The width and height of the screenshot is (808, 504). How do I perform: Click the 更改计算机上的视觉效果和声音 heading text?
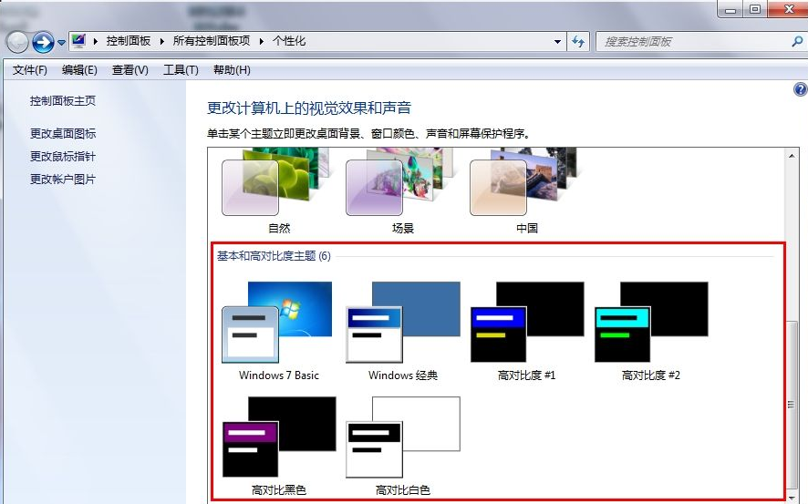[309, 108]
